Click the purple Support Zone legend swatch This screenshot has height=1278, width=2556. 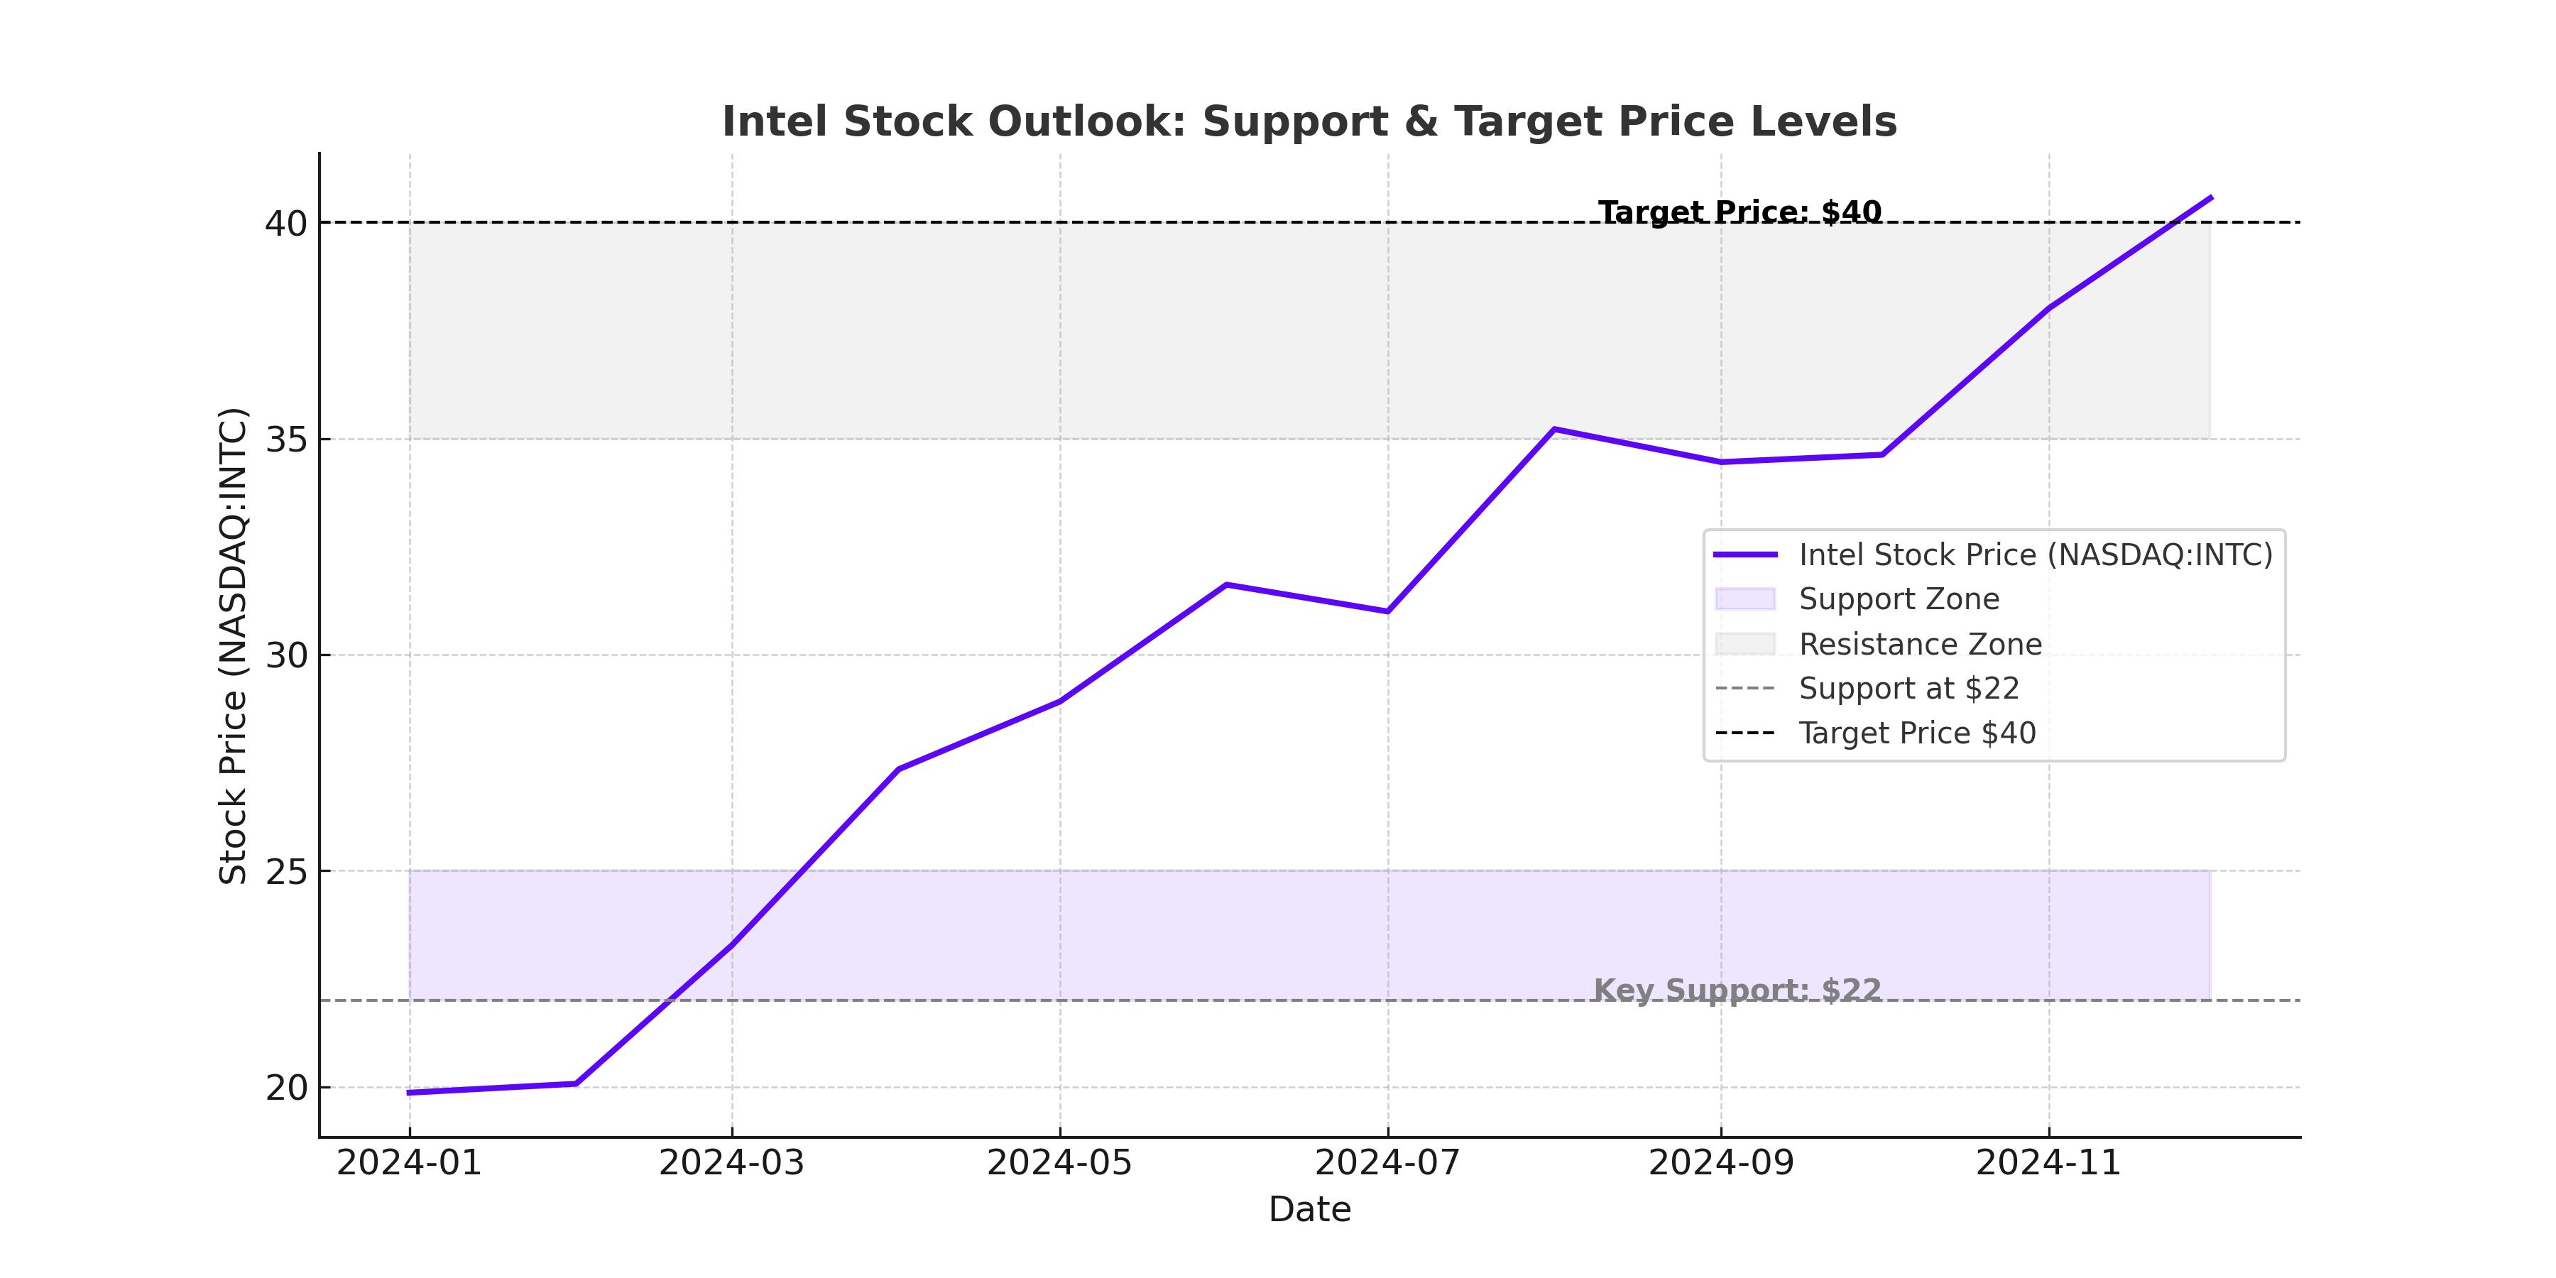click(1744, 599)
